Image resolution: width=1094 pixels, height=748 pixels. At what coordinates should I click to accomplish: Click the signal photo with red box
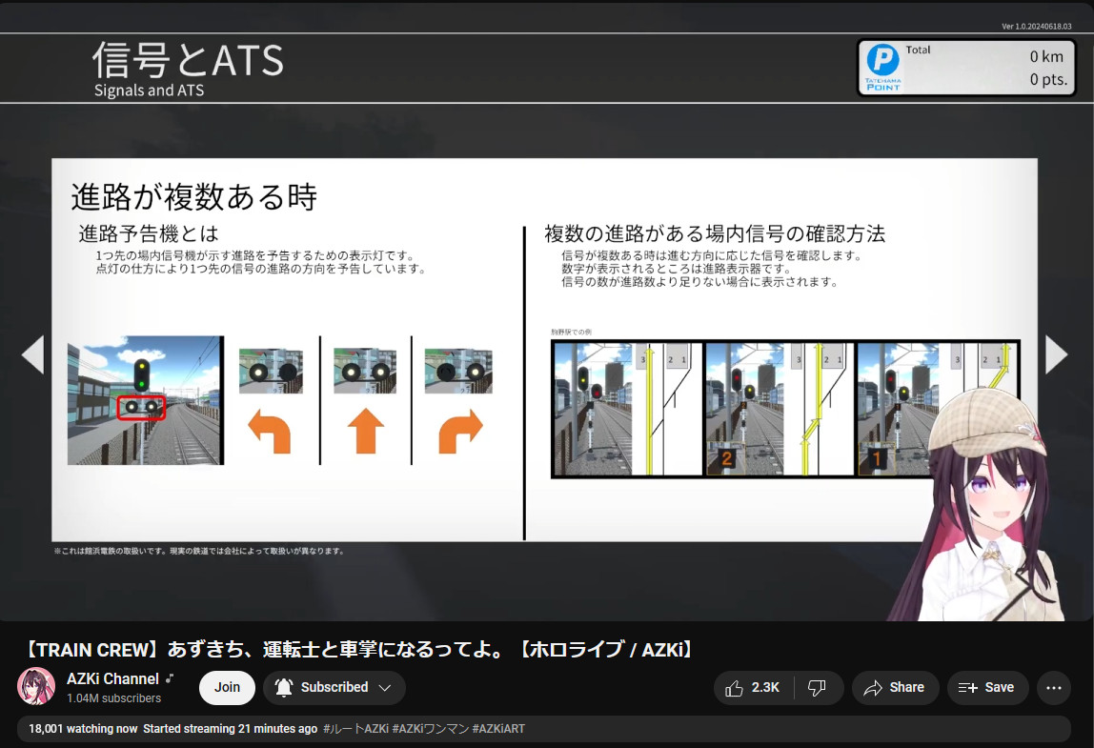146,400
